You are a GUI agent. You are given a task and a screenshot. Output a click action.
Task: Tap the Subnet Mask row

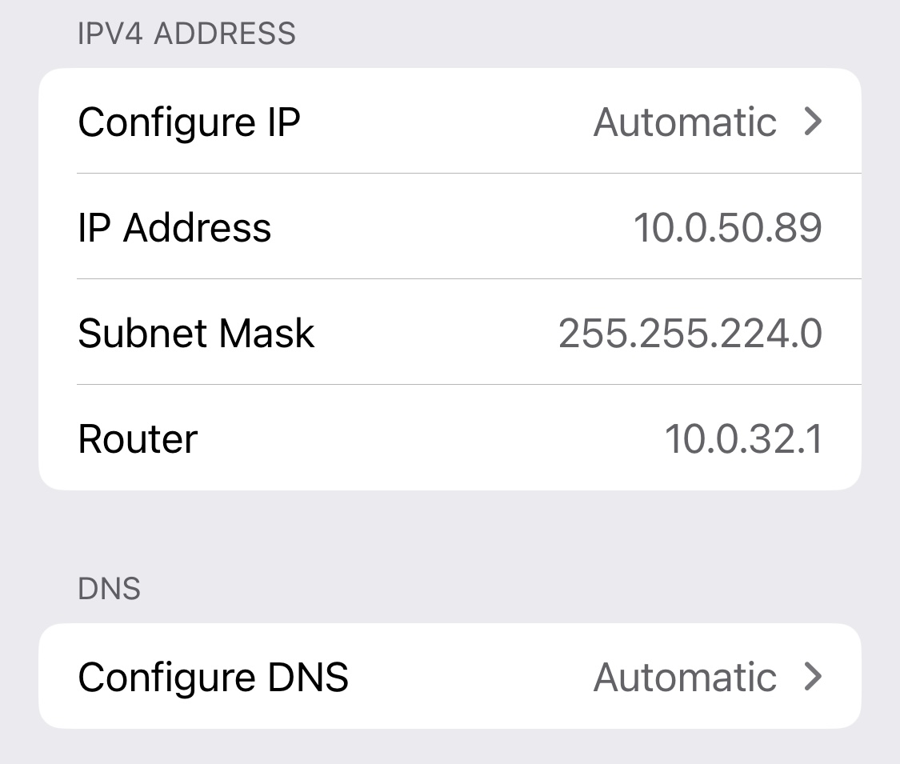[x=450, y=332]
